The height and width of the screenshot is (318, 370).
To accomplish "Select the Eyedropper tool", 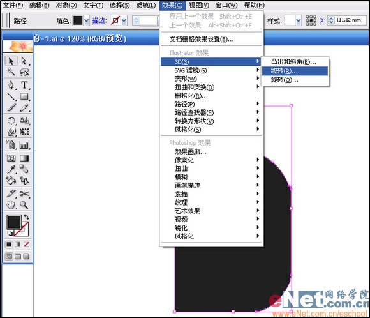I will [11, 169].
